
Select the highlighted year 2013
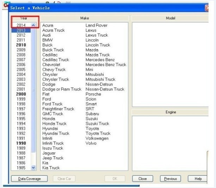[21, 30]
